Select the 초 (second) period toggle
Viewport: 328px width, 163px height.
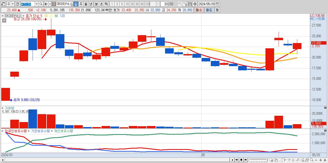coord(101,4)
